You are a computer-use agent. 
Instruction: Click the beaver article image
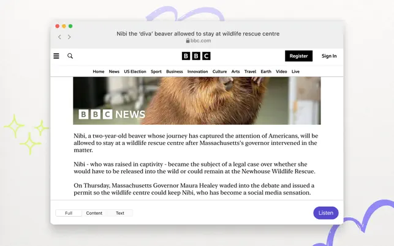tap(197, 100)
